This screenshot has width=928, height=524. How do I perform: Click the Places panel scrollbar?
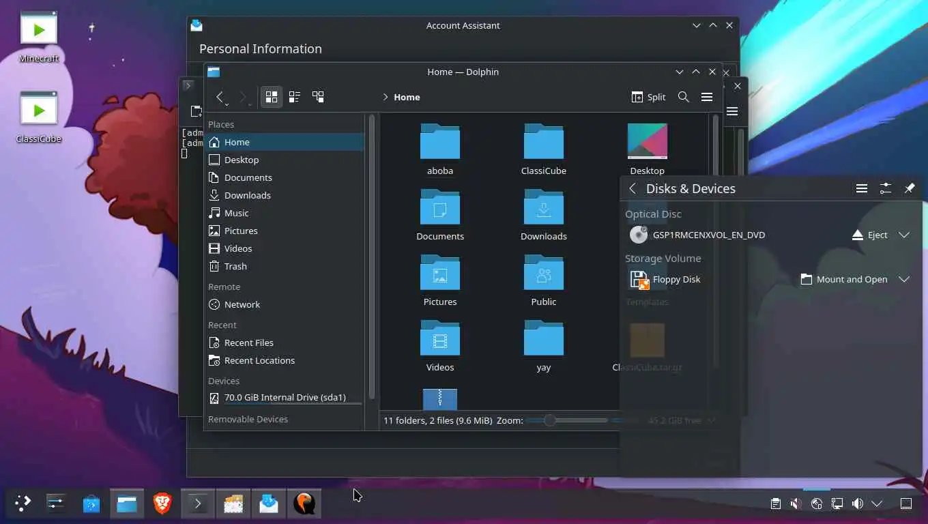[371, 256]
